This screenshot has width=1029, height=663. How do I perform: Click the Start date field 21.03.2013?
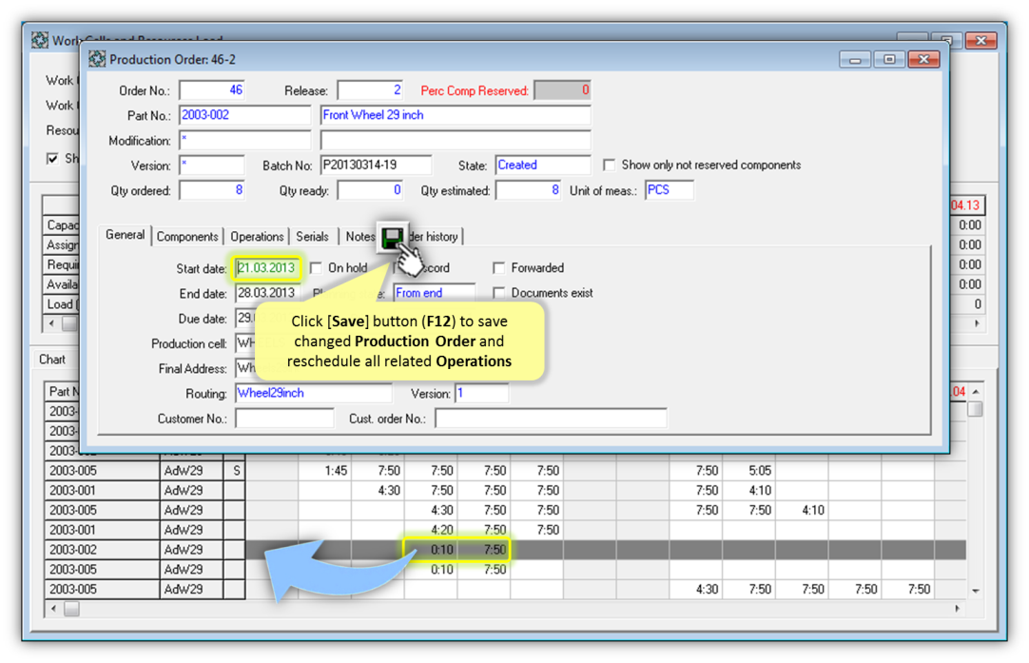click(x=267, y=268)
